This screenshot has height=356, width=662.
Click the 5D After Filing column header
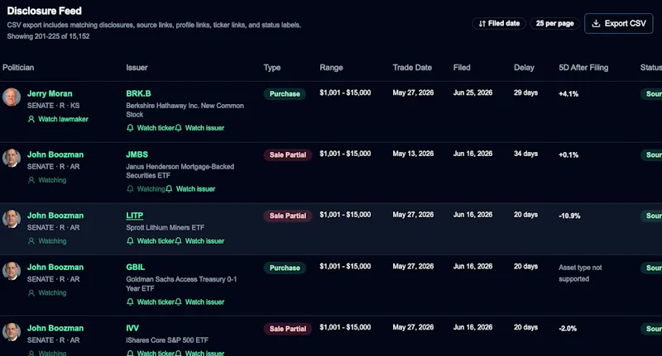tap(583, 68)
